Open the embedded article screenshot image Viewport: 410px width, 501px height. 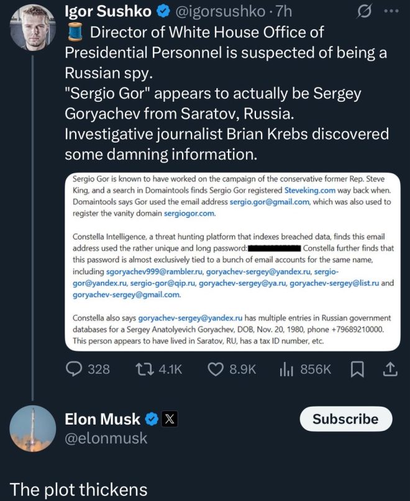tap(232, 262)
